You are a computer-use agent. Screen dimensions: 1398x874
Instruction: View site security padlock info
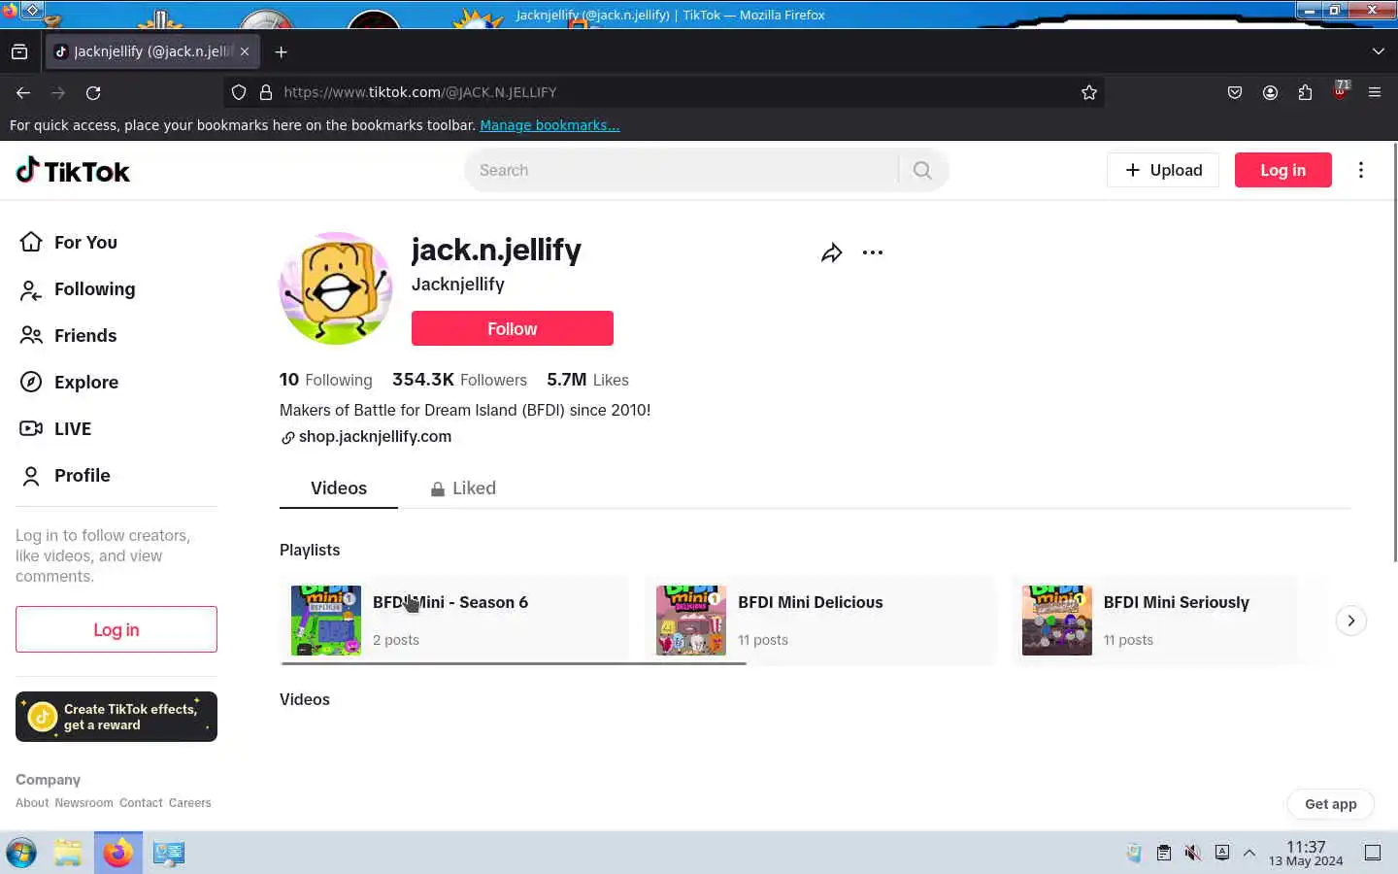[266, 92]
